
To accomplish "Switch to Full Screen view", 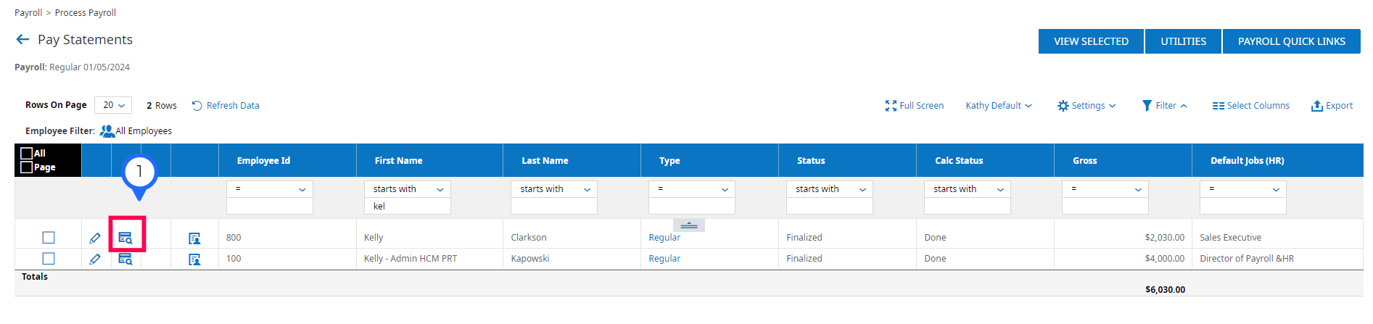I will tap(915, 106).
